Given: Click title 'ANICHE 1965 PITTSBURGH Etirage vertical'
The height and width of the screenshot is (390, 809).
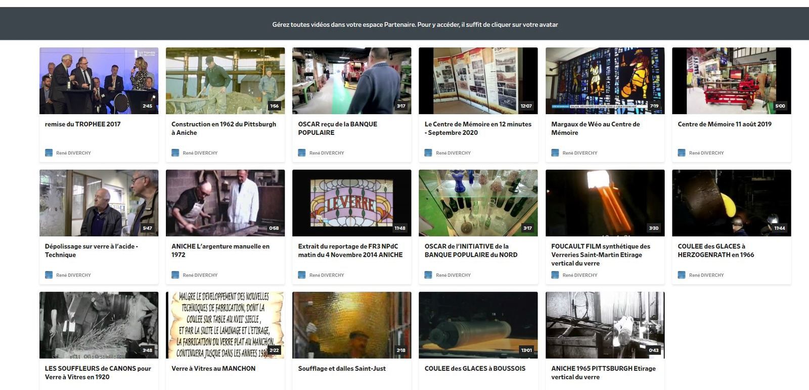Looking at the screenshot, I should [603, 373].
